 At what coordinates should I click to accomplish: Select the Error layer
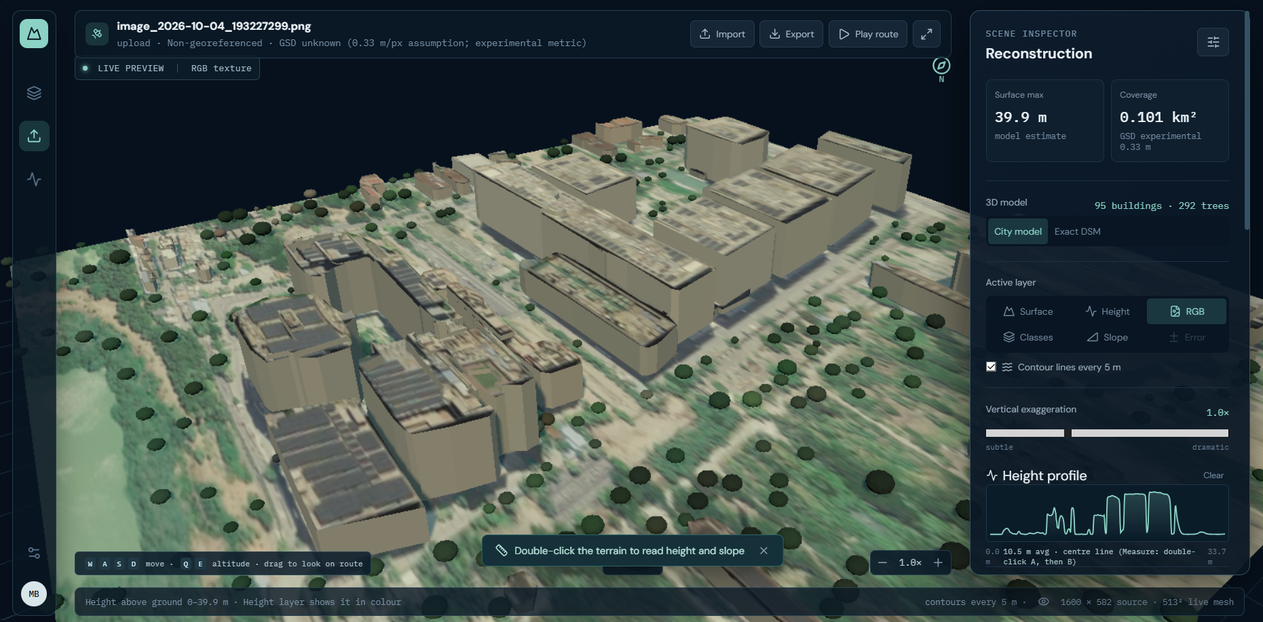coord(1186,337)
